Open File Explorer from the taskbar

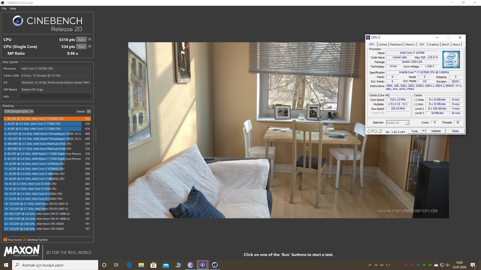click(141, 265)
